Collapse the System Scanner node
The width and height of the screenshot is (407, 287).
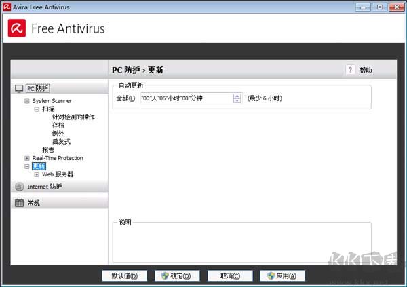[27, 101]
